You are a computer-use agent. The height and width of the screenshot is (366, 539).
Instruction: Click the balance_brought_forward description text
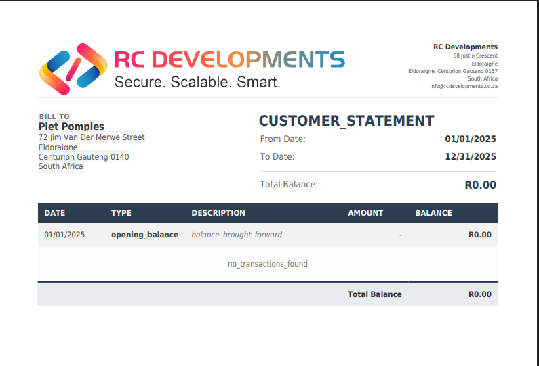pos(237,235)
